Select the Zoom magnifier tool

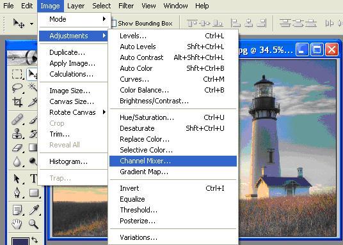pyautogui.click(x=33, y=225)
